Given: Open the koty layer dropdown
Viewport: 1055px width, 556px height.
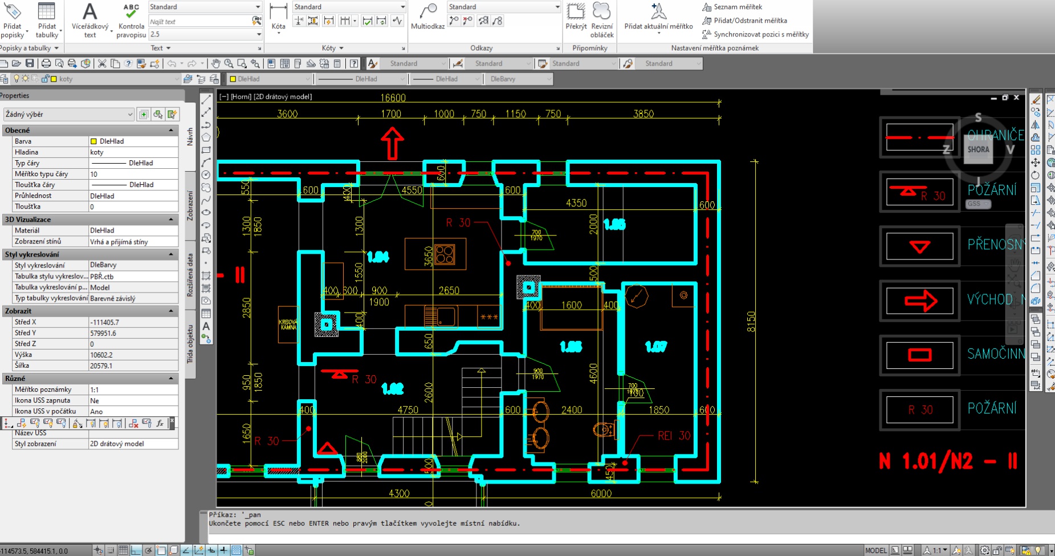Looking at the screenshot, I should click(x=176, y=79).
